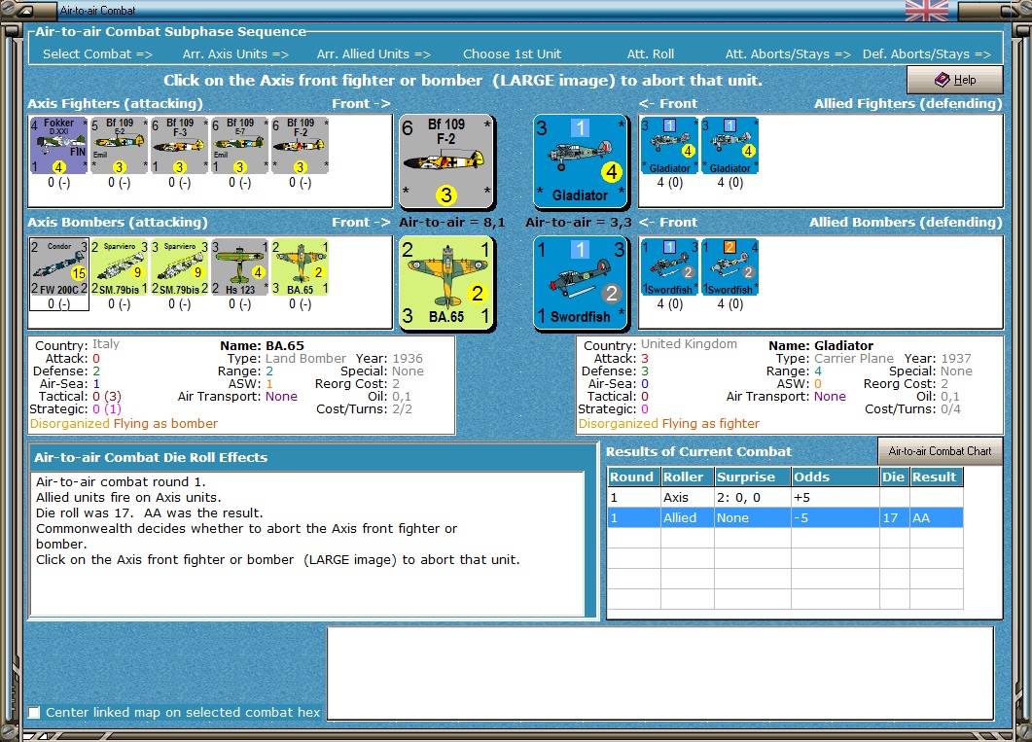Select the large Gladiator front fighter counter
This screenshot has width=1032, height=742.
[581, 161]
